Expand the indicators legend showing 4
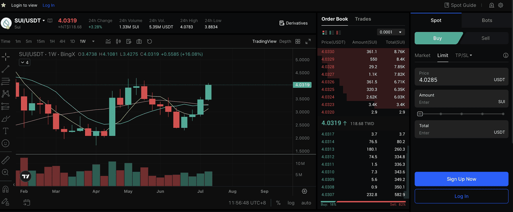Image resolution: width=513 pixels, height=212 pixels. pyautogui.click(x=24, y=63)
